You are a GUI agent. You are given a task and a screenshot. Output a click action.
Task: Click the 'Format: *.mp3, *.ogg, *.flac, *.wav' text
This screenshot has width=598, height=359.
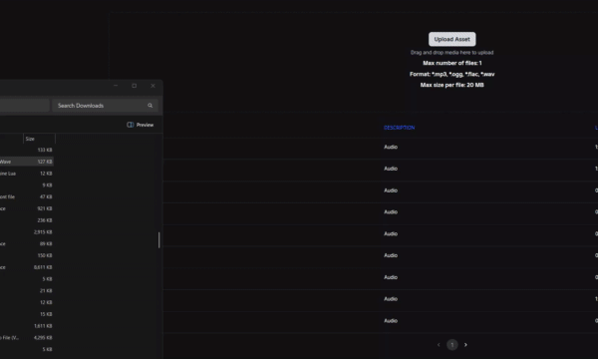(451, 74)
